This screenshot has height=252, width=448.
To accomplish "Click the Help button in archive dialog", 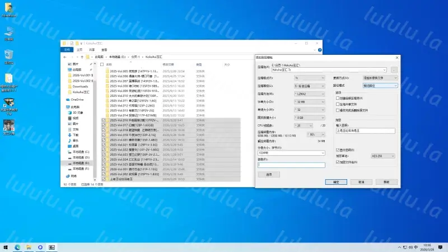I will 386,182.
